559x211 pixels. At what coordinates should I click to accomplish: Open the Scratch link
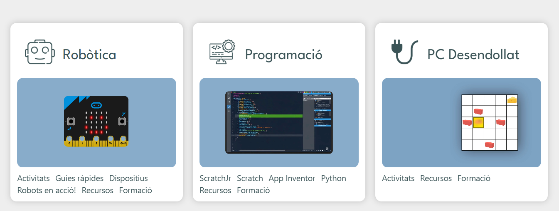click(x=250, y=178)
